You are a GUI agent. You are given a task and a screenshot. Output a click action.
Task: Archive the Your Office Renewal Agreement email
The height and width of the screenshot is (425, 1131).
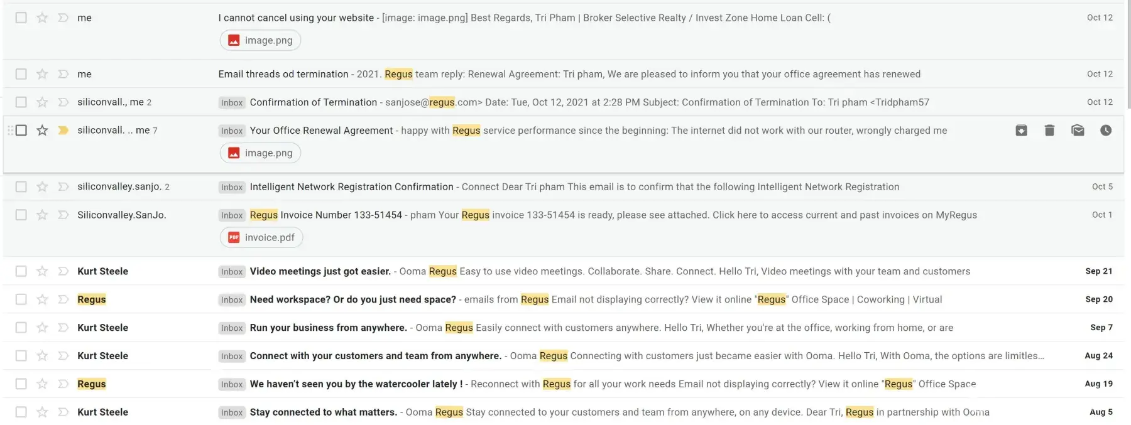tap(1021, 131)
